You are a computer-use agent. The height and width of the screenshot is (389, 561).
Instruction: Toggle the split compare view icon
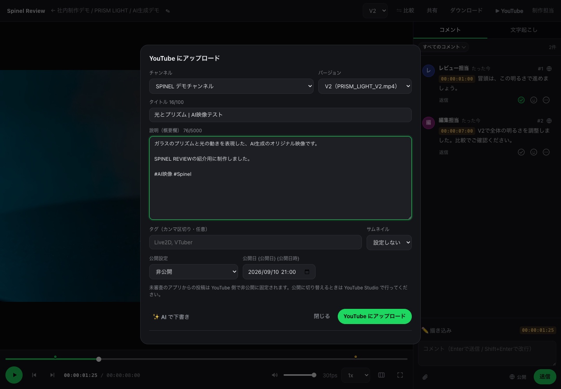[381, 375]
